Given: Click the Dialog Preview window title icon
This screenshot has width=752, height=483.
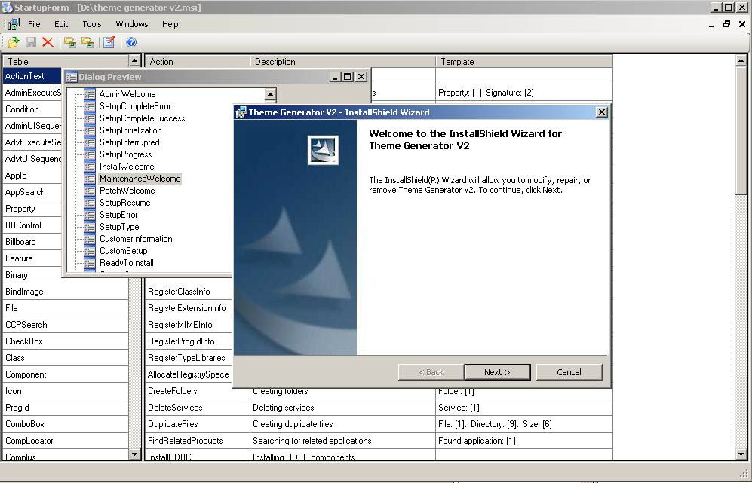Looking at the screenshot, I should point(72,77).
